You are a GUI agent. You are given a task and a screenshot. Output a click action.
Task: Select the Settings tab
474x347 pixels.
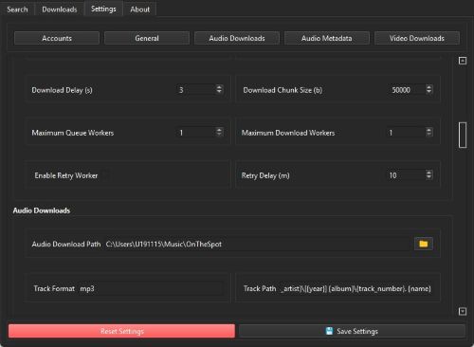pyautogui.click(x=103, y=9)
